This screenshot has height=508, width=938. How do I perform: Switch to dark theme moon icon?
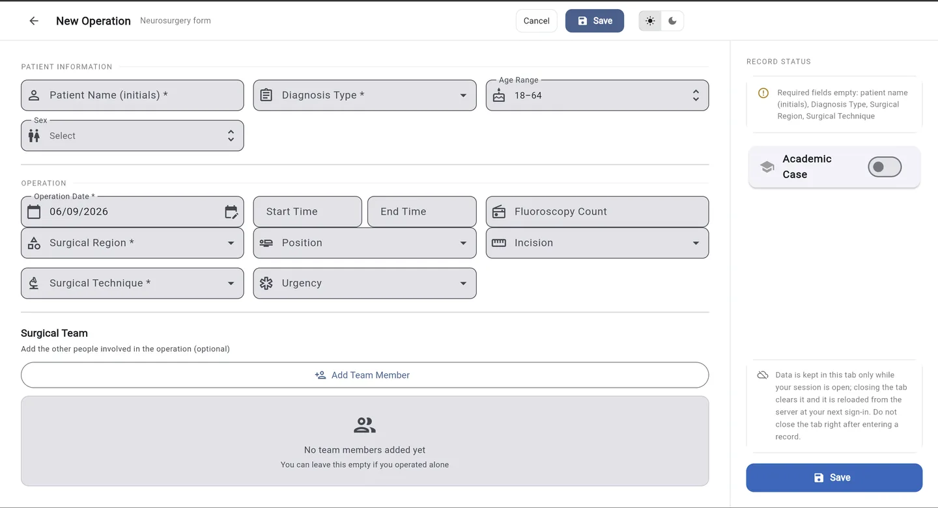click(672, 21)
